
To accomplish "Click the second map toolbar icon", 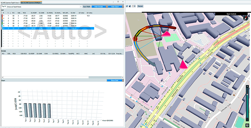I will (130, 6).
